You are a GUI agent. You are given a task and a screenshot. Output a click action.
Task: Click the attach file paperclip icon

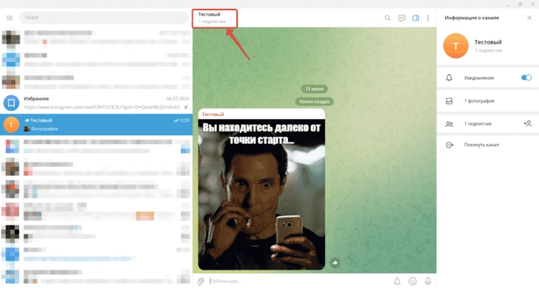coord(201,281)
